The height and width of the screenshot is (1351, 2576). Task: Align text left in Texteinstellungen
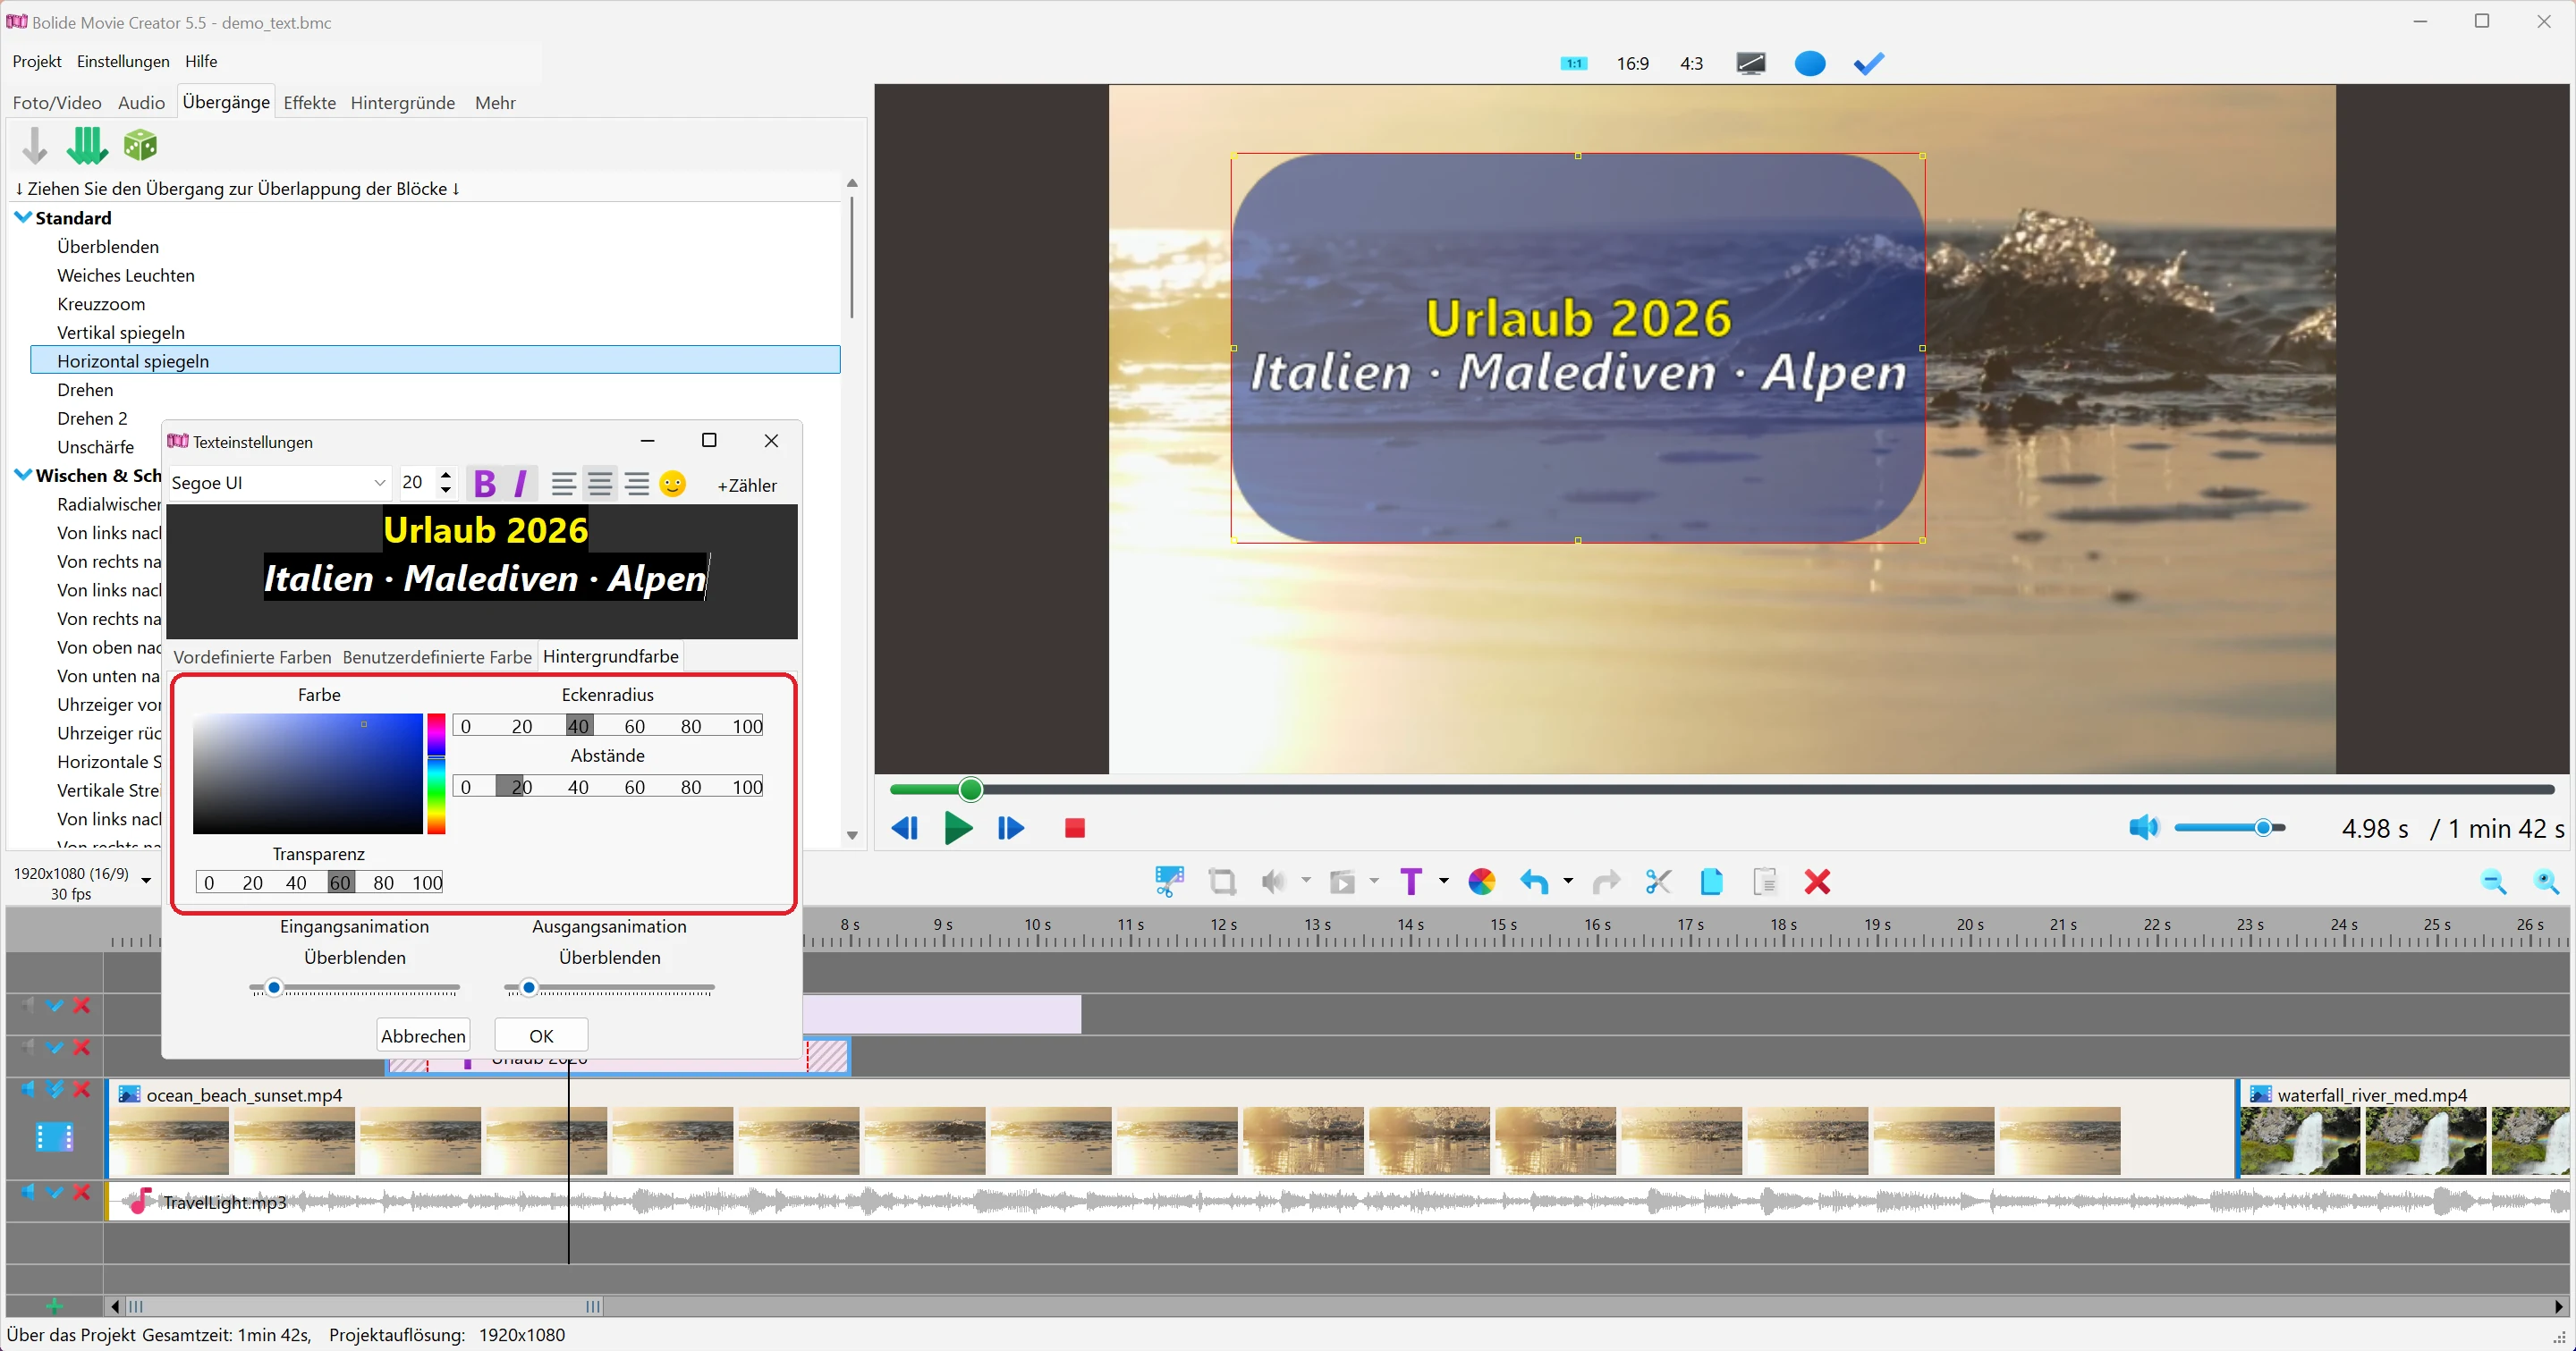coord(563,485)
